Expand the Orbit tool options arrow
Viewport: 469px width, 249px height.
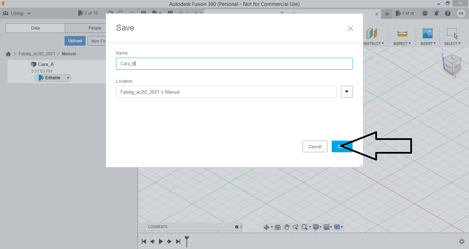272,227
